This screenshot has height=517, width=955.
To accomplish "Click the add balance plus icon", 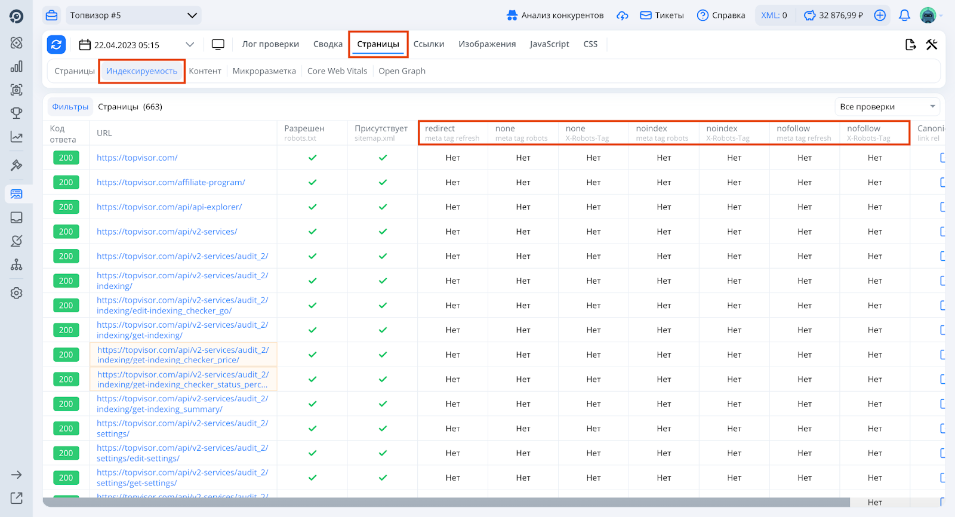I will pyautogui.click(x=880, y=16).
